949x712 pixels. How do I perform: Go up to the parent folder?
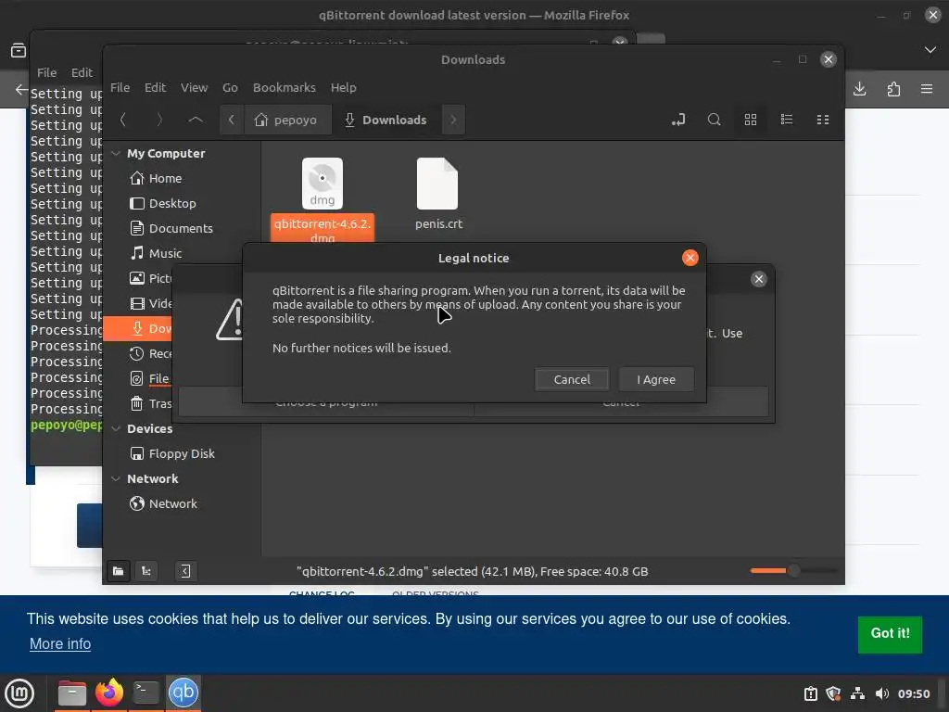coord(196,120)
